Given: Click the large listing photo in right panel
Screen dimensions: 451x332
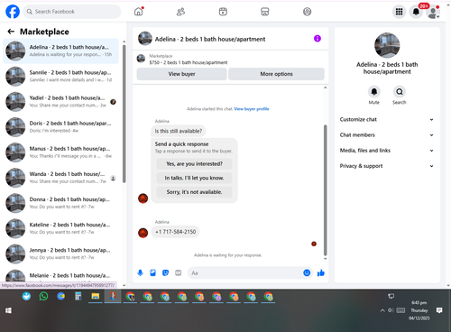Looking at the screenshot, I should coord(387,45).
